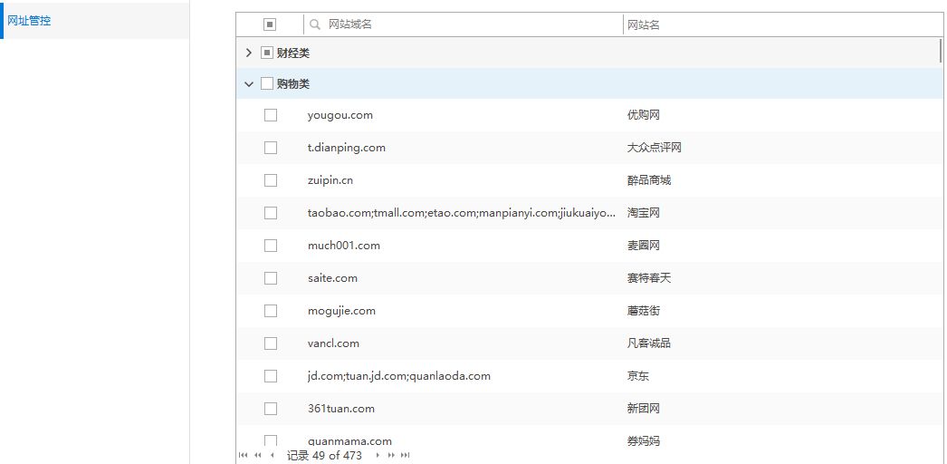Click the site name 麦圈网
Screen dimensions: 947x464
click(643, 246)
